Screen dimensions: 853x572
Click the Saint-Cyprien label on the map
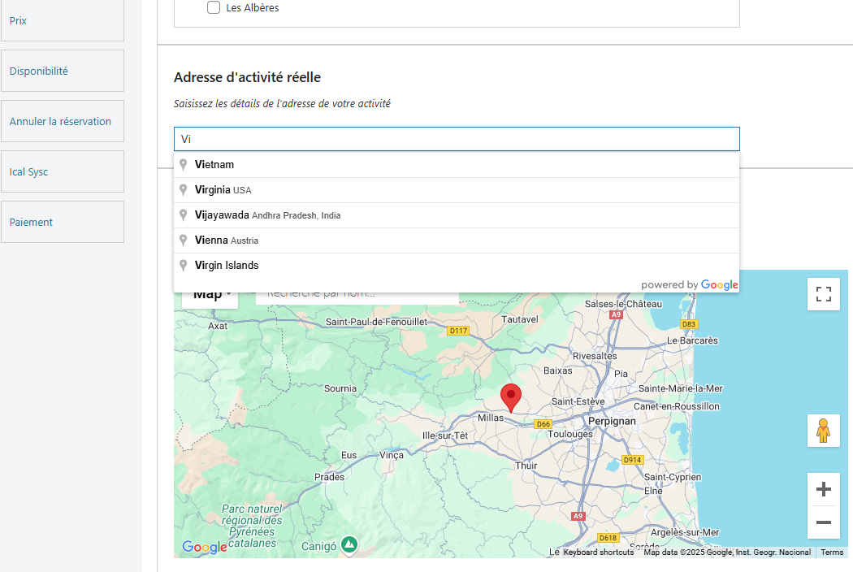[x=673, y=477]
